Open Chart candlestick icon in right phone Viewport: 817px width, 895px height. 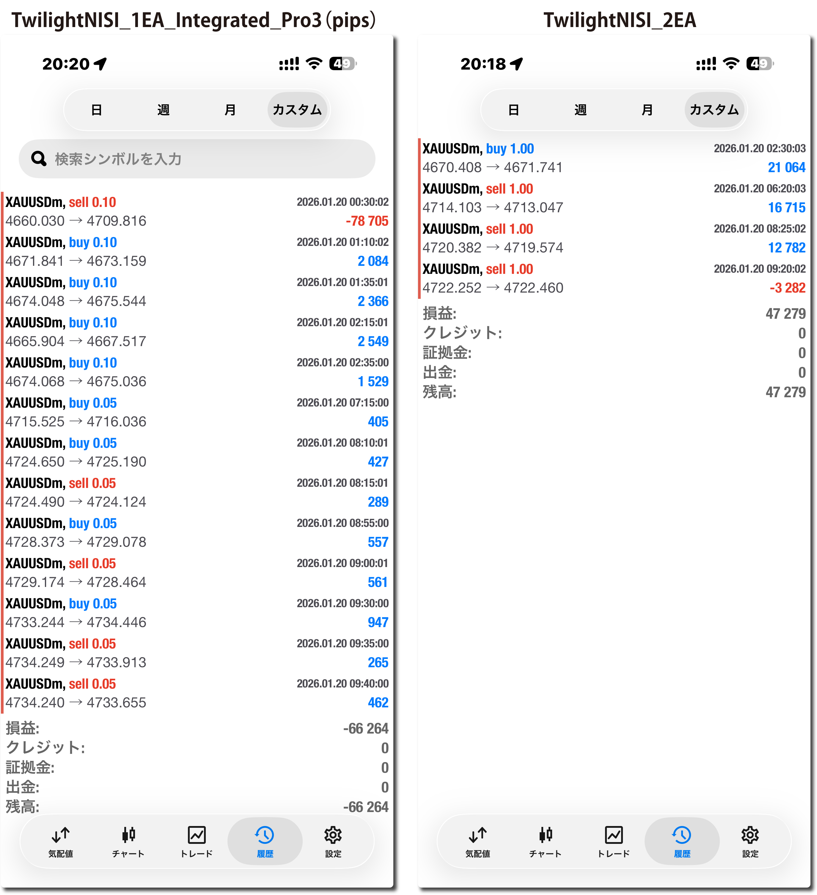click(x=545, y=835)
